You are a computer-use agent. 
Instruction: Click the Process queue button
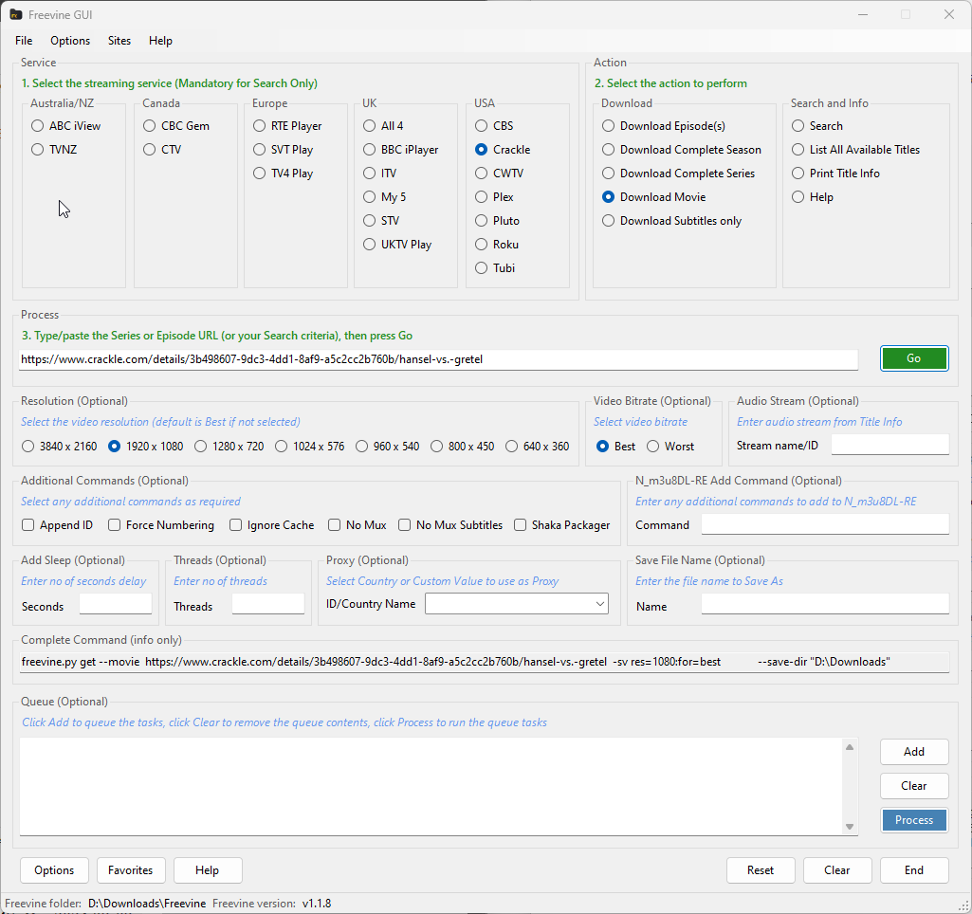click(x=913, y=820)
